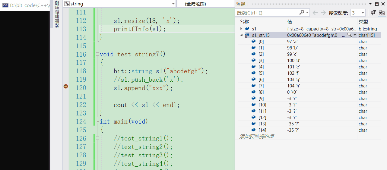Click the Watch 1 panel title 监视 1
The height and width of the screenshot is (170, 387).
pyautogui.click(x=243, y=4)
